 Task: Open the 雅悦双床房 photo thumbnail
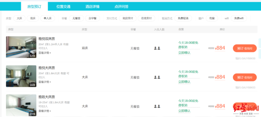click(x=21, y=47)
